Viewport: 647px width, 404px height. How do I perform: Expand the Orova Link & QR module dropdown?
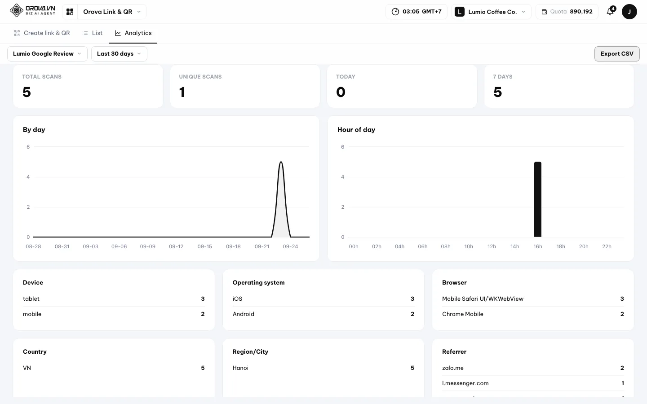click(x=112, y=12)
